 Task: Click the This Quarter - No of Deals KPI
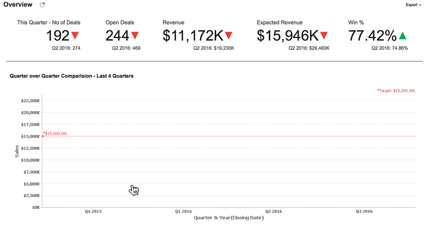tap(49, 22)
